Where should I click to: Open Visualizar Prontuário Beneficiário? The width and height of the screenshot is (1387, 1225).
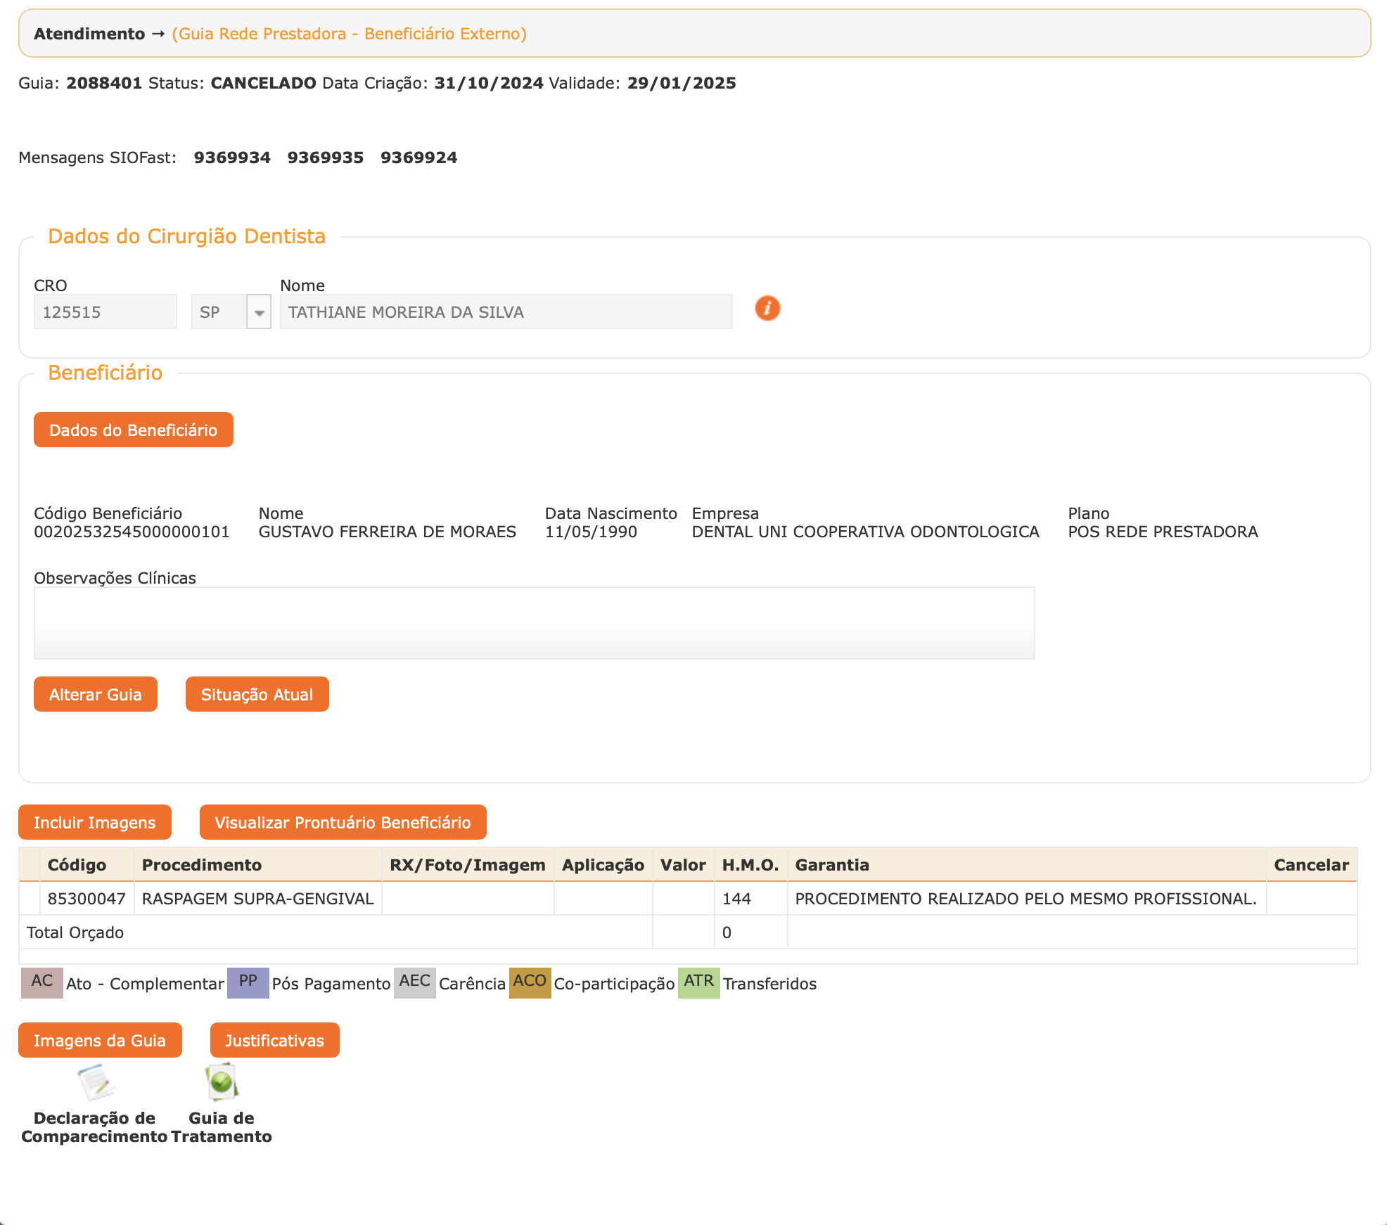343,822
